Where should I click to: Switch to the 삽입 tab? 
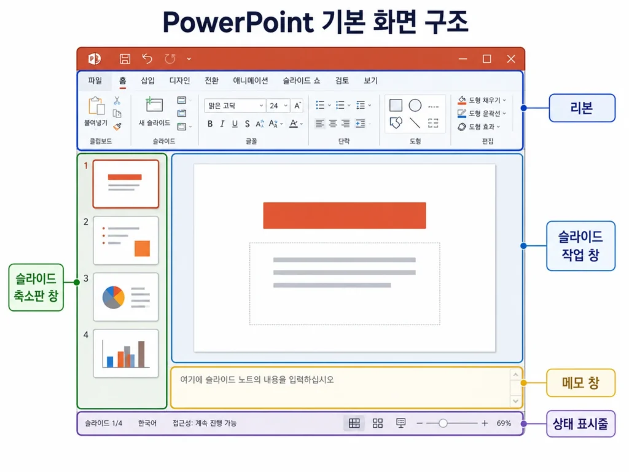147,81
